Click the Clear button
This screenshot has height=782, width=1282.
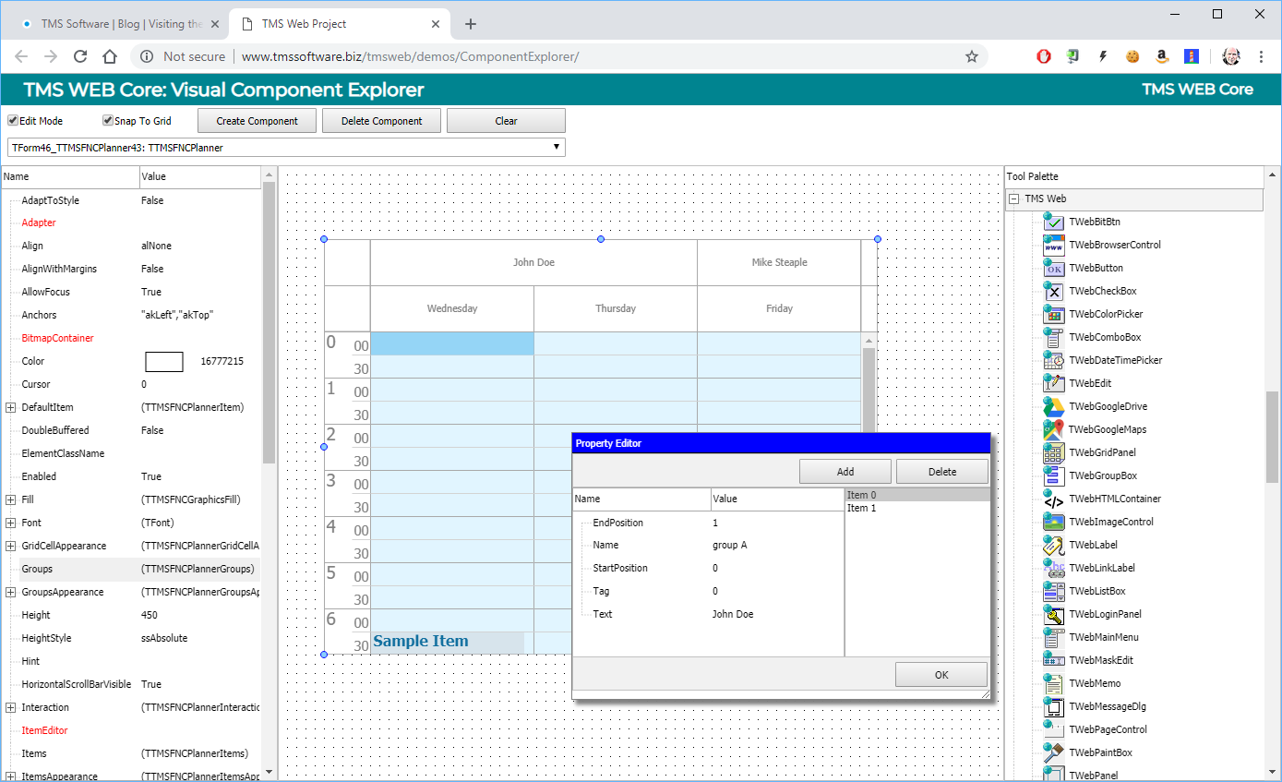tap(506, 121)
